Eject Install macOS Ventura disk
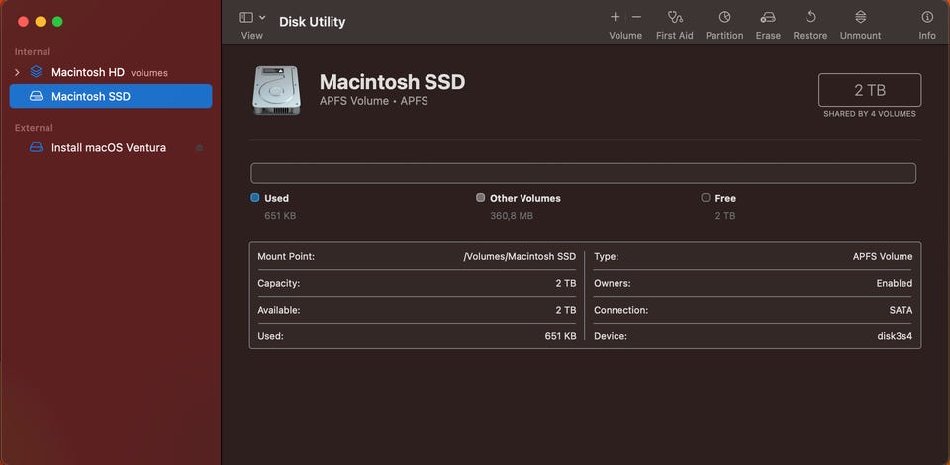Viewport: 950px width, 465px height. [x=199, y=148]
